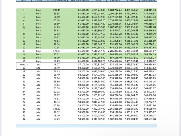Select the planta cell for local 18
This screenshot has width=181, height=136.
pyautogui.click(x=38, y=71)
